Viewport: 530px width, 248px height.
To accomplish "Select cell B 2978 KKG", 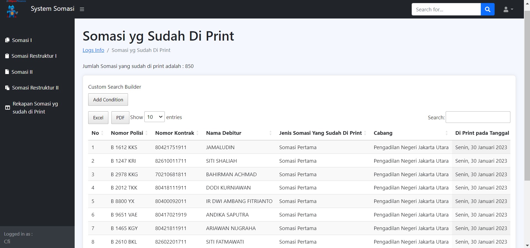I will coord(124,175).
